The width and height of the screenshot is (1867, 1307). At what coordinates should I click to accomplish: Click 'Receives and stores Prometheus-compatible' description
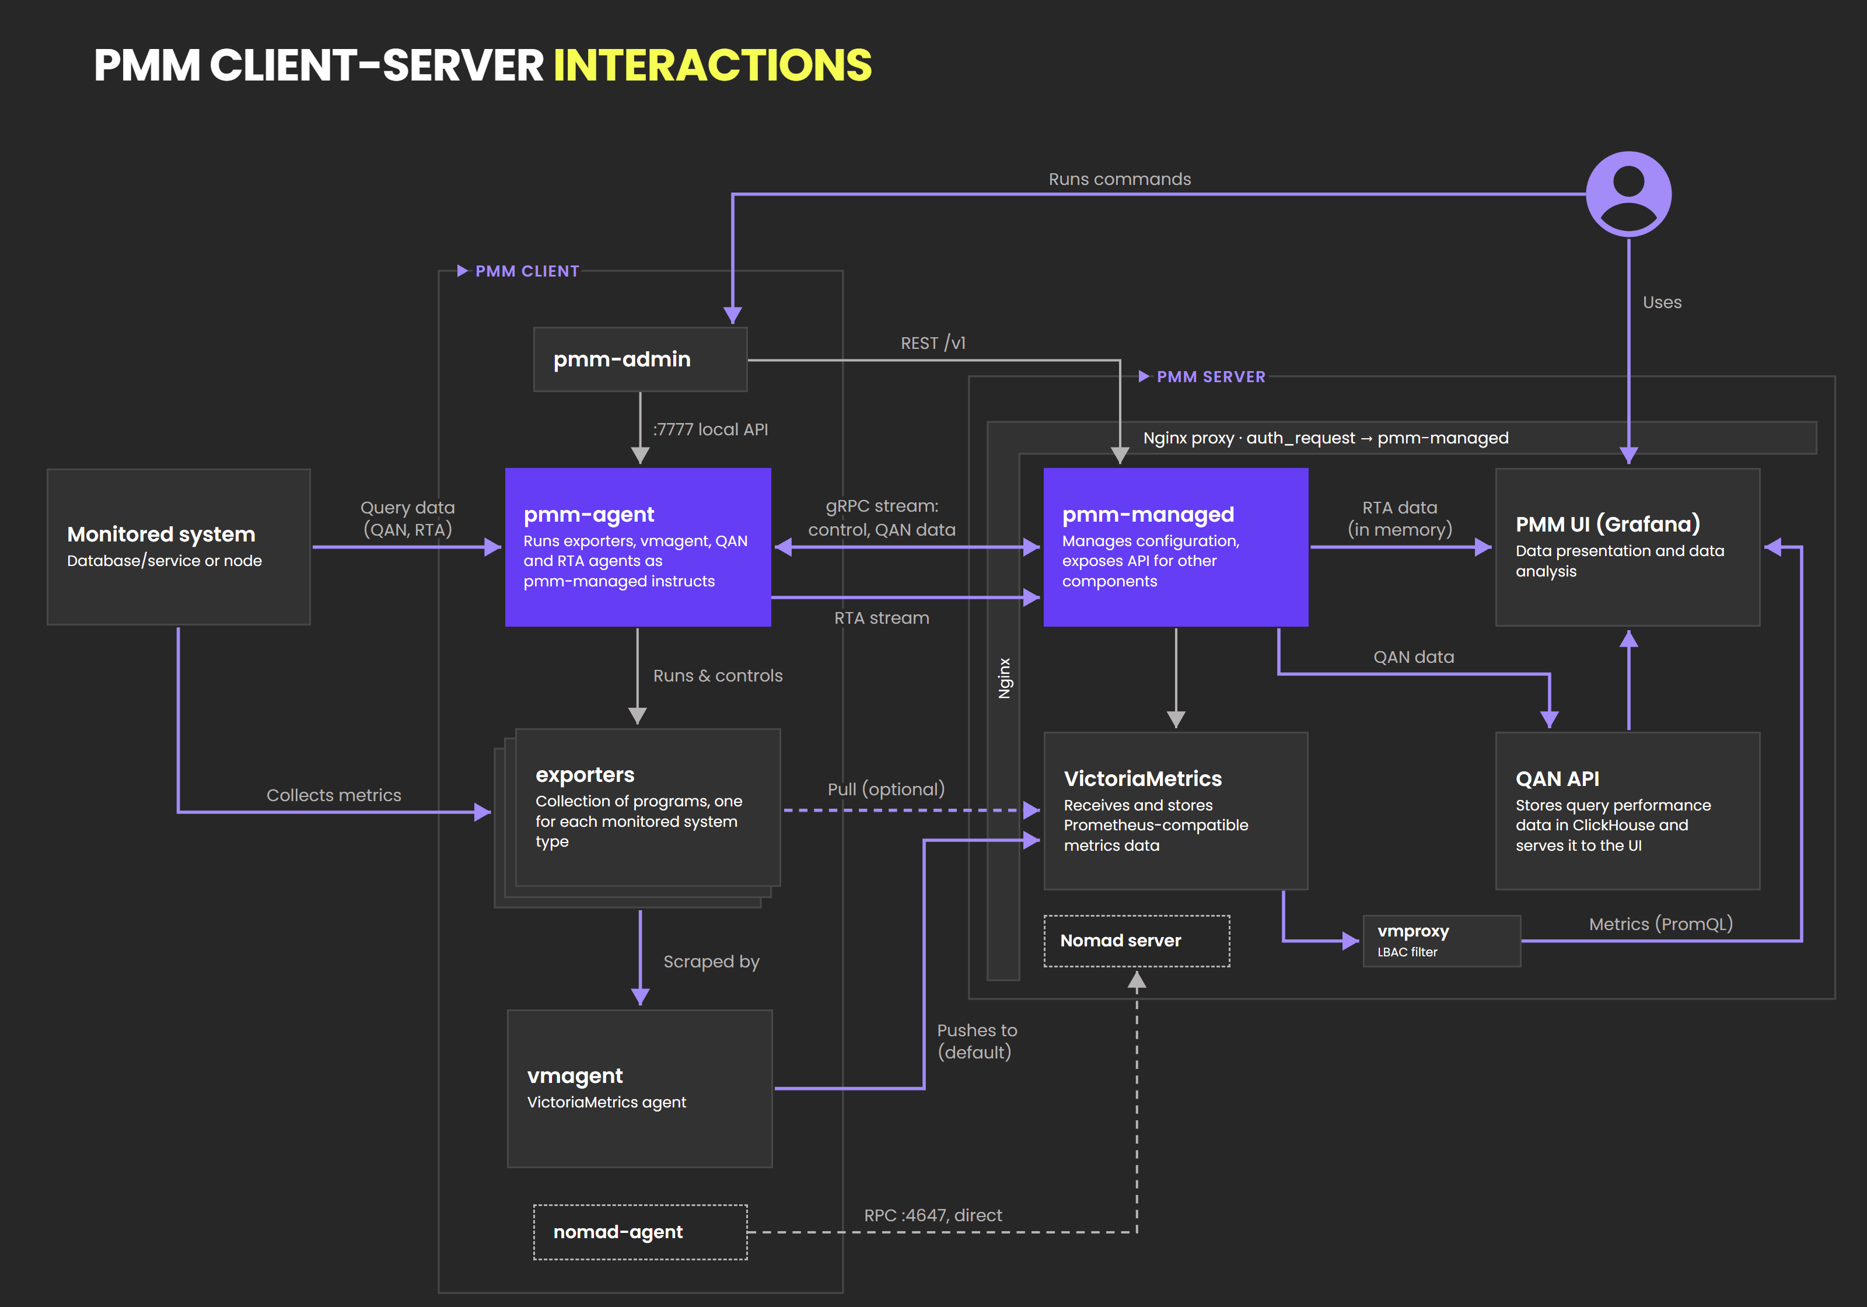(1155, 824)
